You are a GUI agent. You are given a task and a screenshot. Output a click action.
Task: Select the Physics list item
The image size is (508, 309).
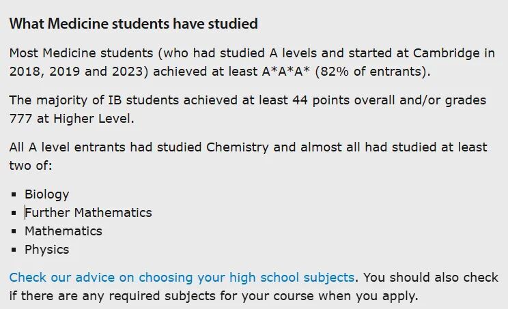click(x=46, y=250)
